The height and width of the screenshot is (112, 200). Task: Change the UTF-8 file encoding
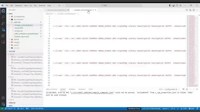click(173, 109)
